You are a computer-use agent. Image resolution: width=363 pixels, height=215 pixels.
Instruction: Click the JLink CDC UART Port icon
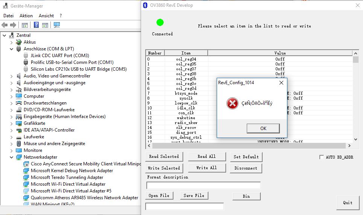(26, 56)
